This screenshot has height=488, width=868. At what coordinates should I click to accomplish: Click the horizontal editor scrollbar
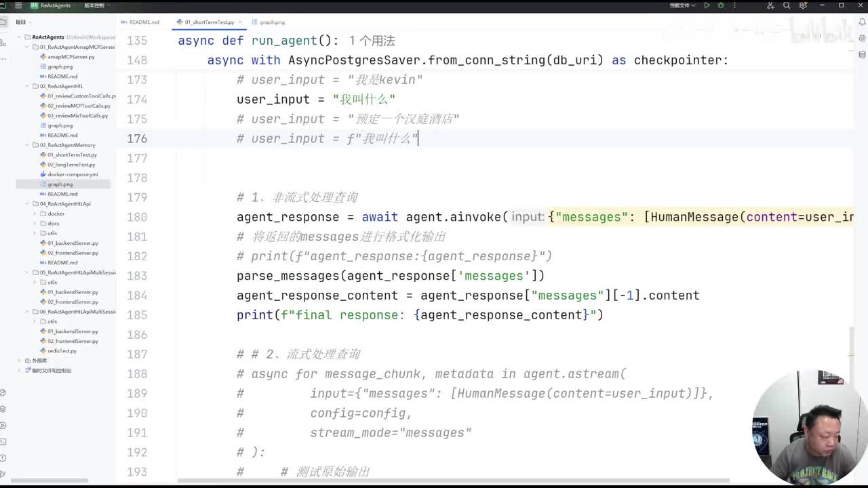click(454, 481)
